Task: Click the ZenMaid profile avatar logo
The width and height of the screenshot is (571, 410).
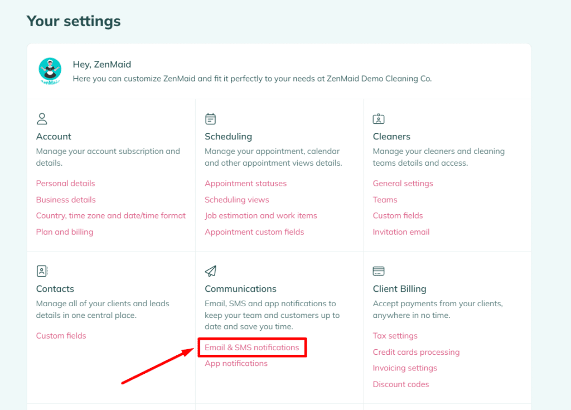Action: click(x=50, y=71)
